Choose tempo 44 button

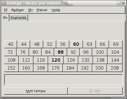24,44
